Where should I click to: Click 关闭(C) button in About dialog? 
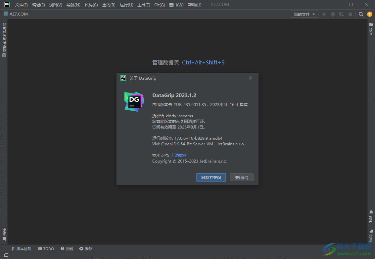tap(241, 178)
